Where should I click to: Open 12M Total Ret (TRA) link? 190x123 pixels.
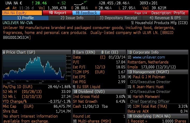click(150, 106)
